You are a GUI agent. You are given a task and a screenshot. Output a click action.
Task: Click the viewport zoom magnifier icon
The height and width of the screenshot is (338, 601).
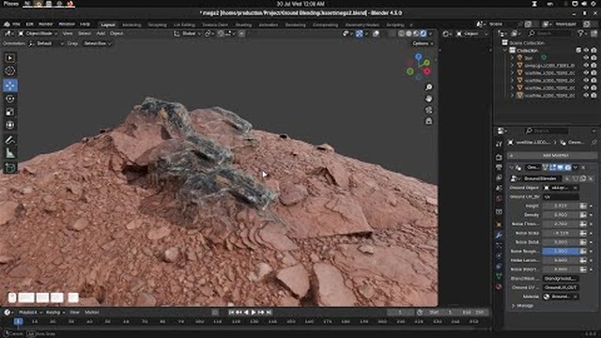click(x=429, y=87)
